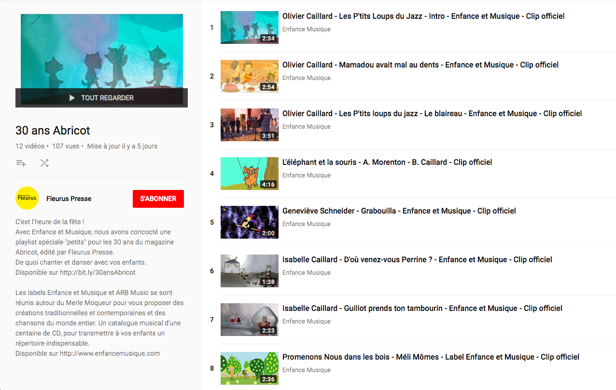Open thumbnail of Le blaireau video
Screen dimensions: 616x390
250,125
